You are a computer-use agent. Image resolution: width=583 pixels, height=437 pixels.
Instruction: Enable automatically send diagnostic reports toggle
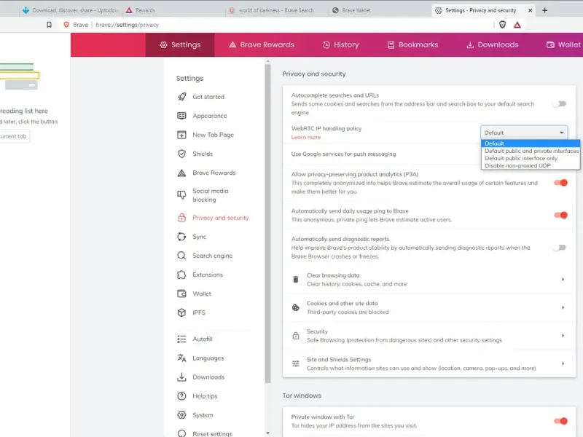(560, 248)
